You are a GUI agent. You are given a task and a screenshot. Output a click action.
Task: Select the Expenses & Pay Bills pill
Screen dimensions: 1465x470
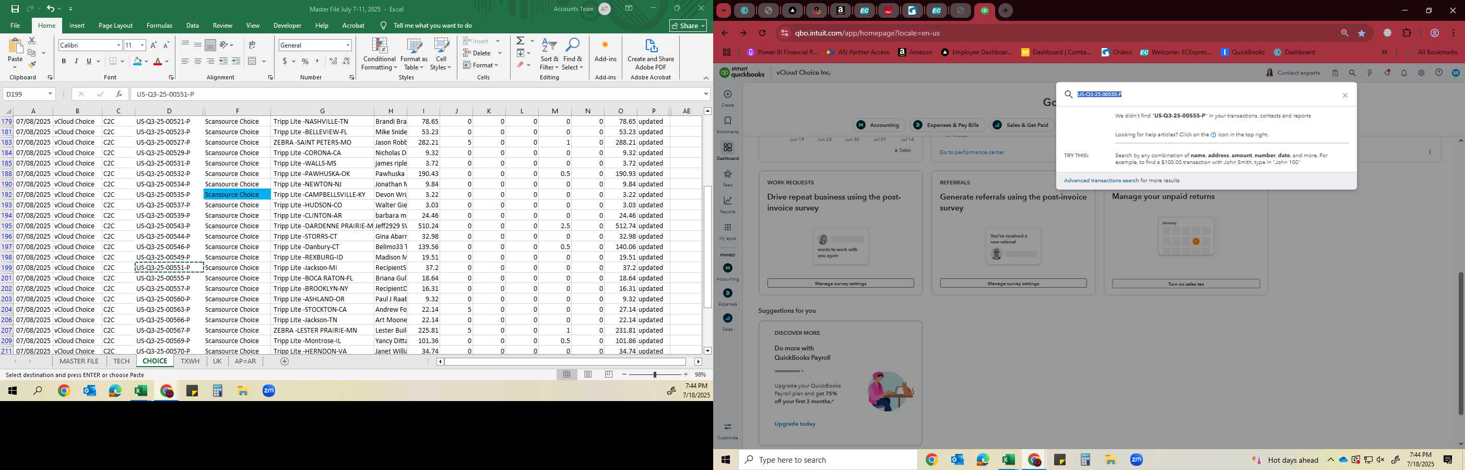tap(947, 125)
